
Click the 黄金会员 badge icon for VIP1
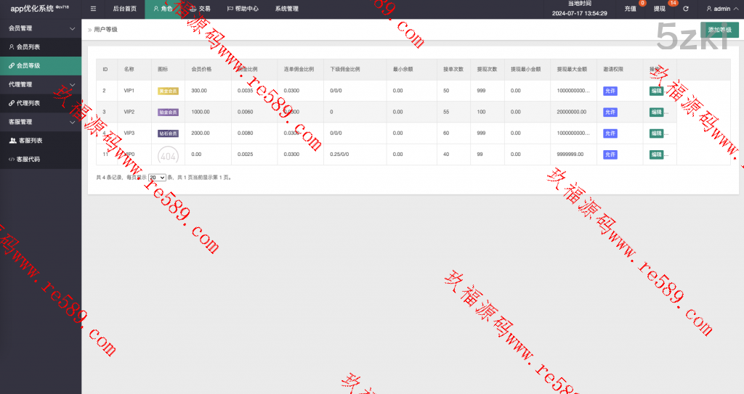coord(168,91)
